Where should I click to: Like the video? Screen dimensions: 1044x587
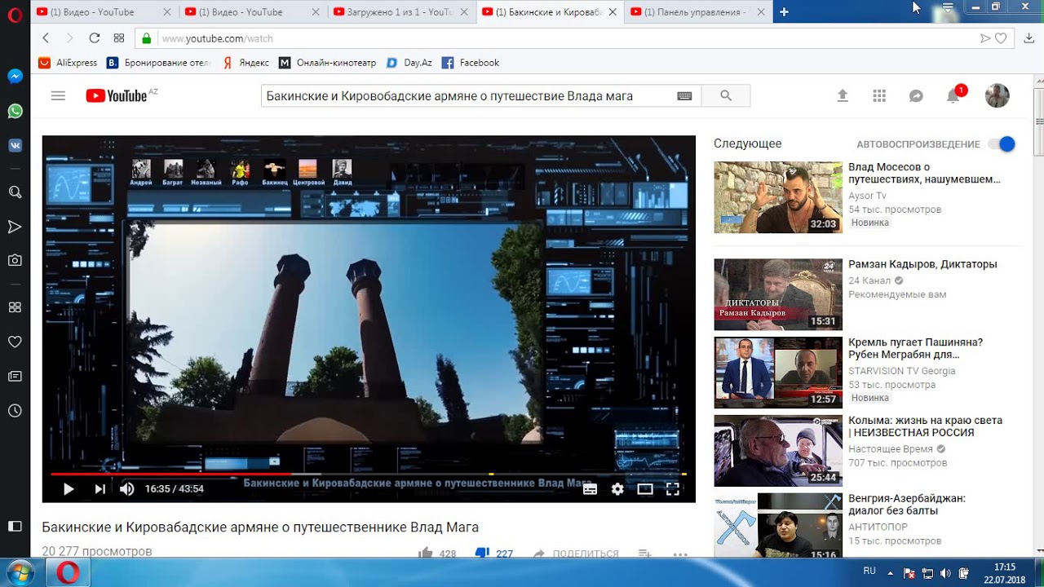pos(426,553)
